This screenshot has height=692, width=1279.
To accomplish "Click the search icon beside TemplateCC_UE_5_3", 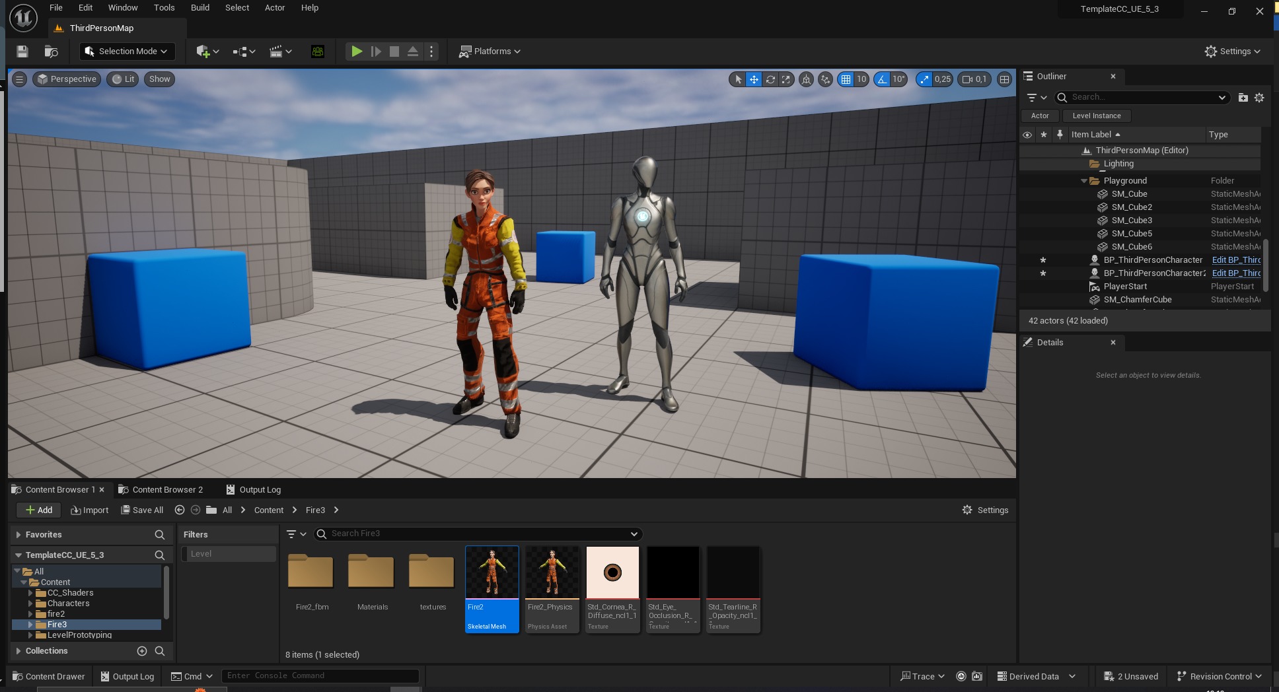I will tap(160, 555).
